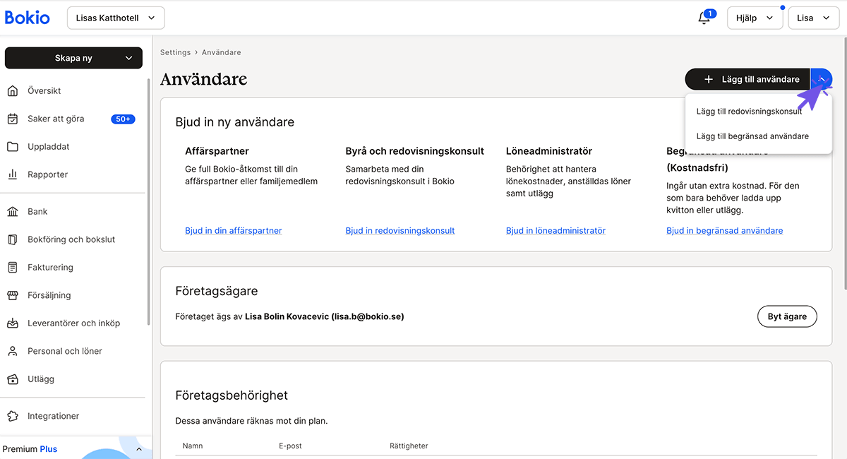The height and width of the screenshot is (459, 847).
Task: Open the Hjälp dropdown
Action: coord(755,18)
